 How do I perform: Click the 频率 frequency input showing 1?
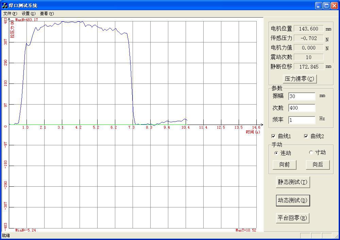[302, 120]
